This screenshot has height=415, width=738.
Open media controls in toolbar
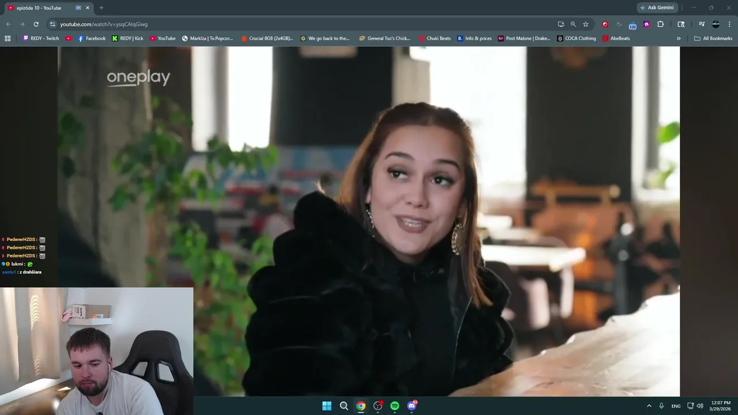[x=702, y=24]
